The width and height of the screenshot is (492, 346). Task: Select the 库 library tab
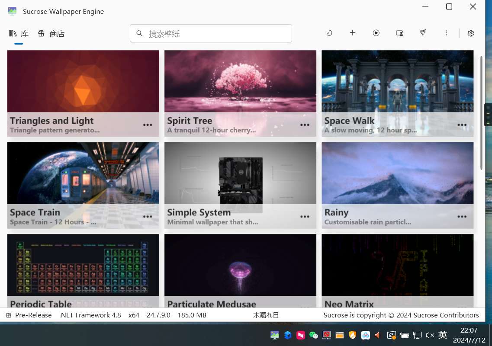19,34
